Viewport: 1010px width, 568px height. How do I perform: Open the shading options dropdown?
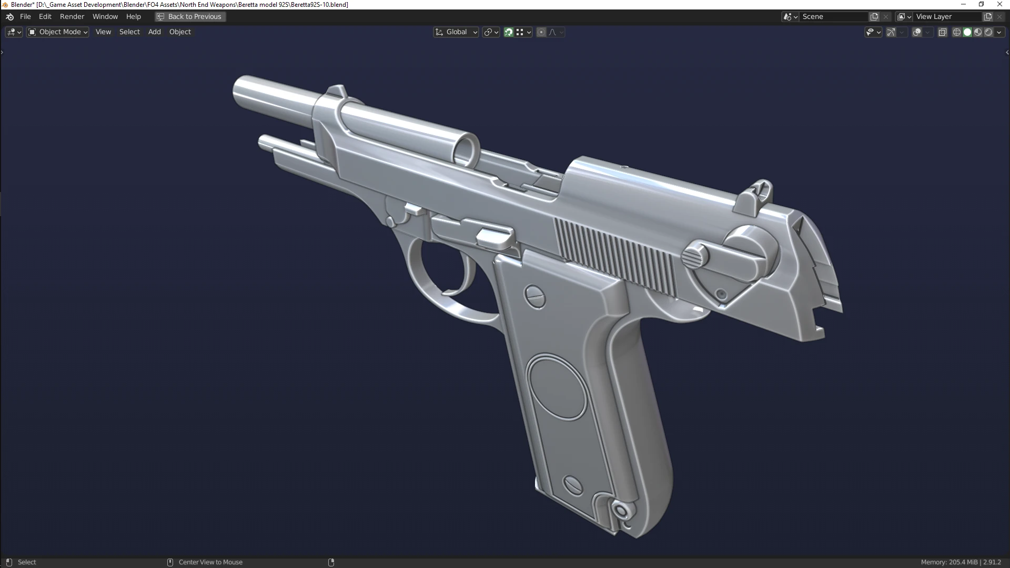coord(999,32)
